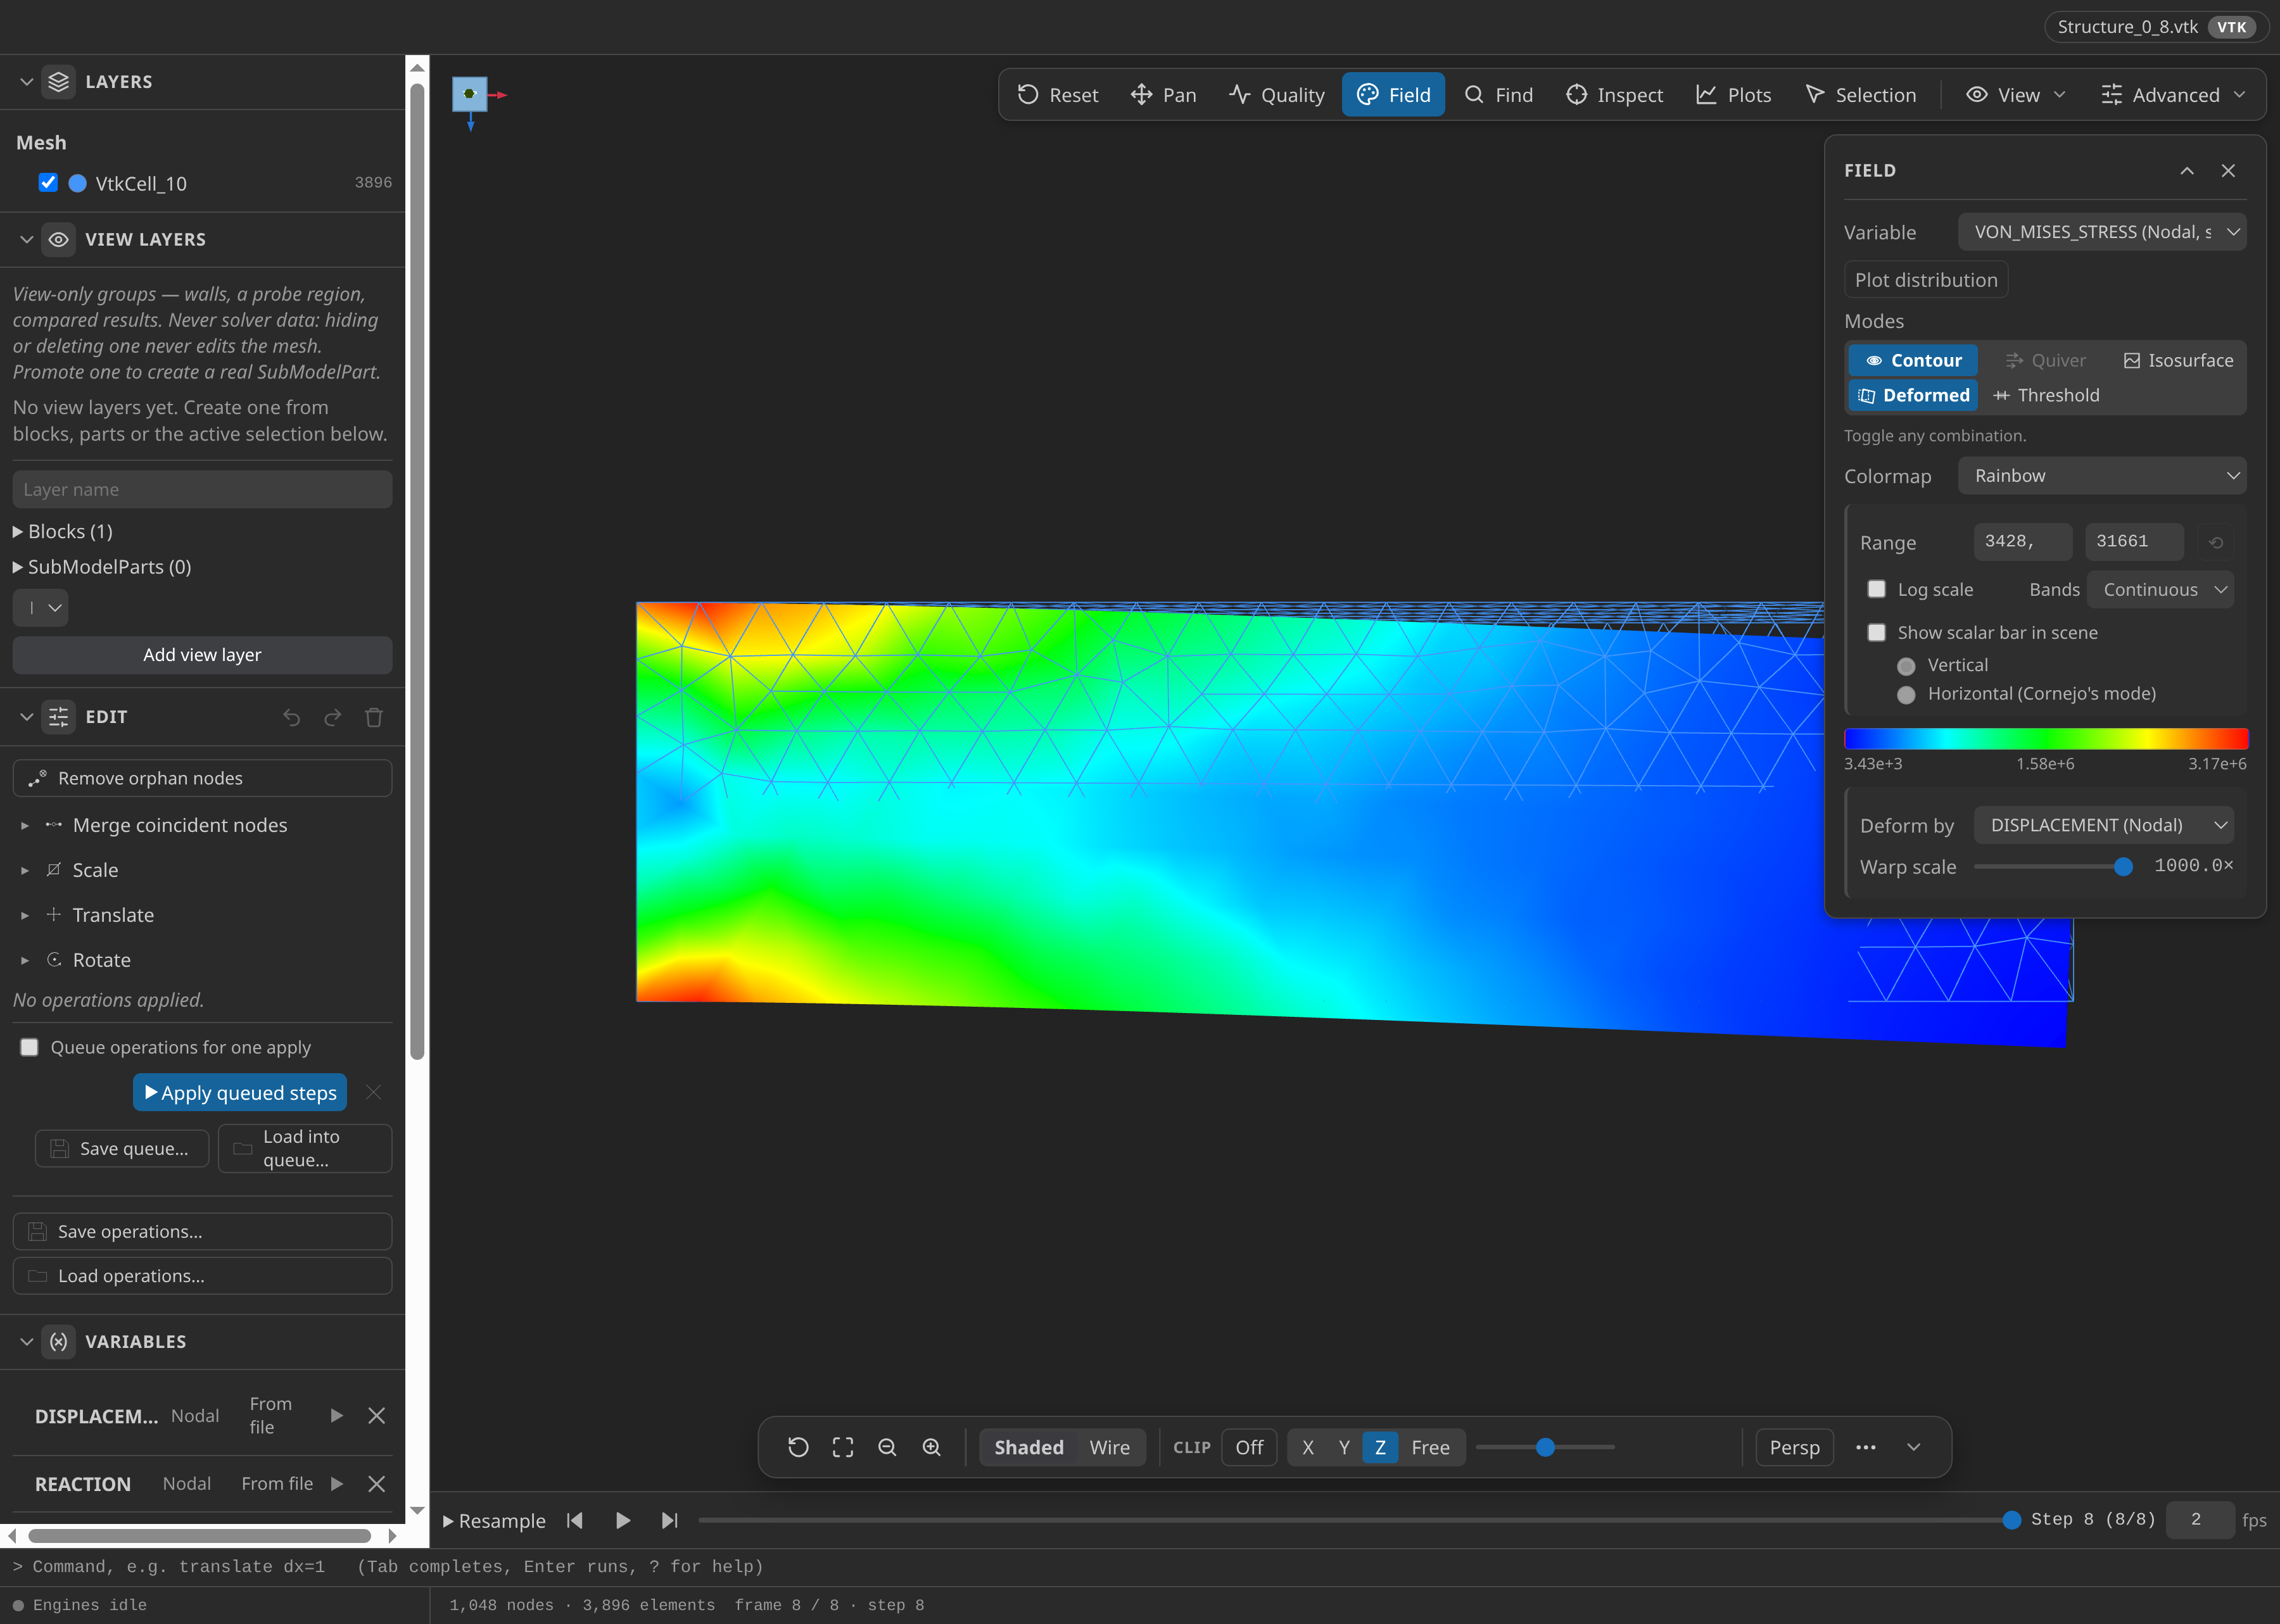Click the orientation axis cube gizmo

(469, 94)
